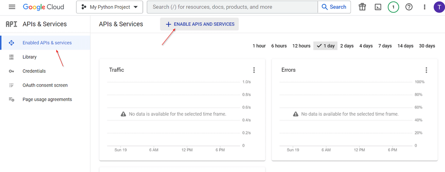445x172 pixels.
Task: Select the 7 days time range
Action: coord(385,46)
